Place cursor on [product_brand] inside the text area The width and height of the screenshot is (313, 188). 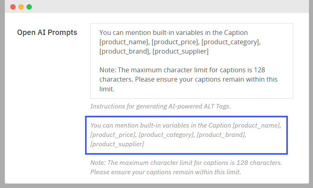tap(124, 51)
